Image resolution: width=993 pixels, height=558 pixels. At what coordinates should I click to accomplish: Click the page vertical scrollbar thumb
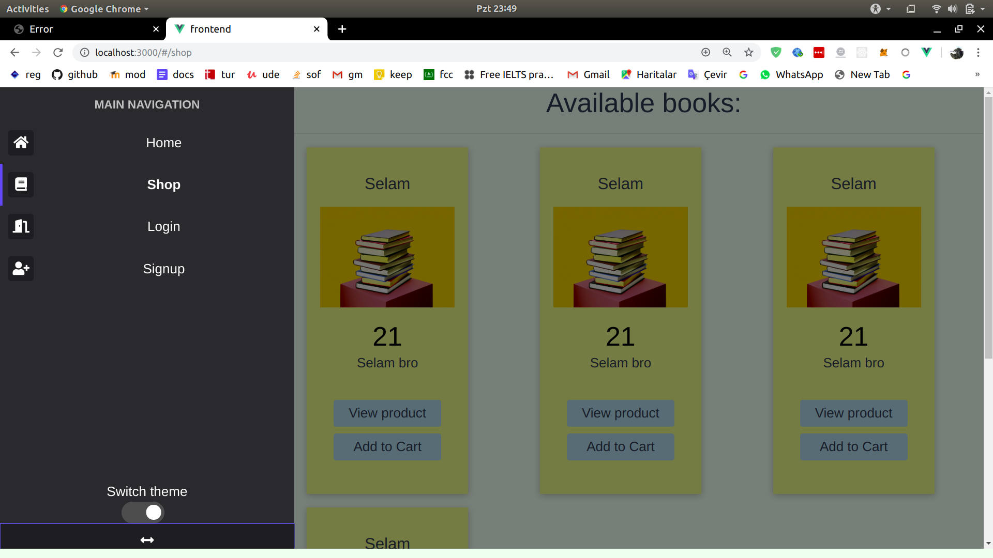pyautogui.click(x=988, y=227)
